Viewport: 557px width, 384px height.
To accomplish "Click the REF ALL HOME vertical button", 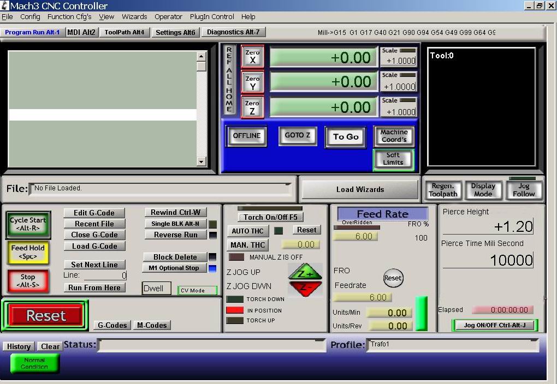I will (x=229, y=80).
